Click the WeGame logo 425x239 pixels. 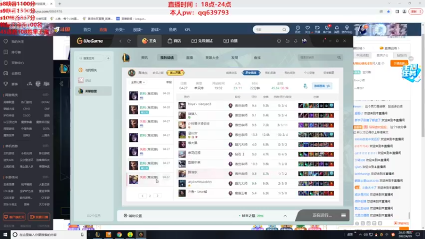tap(90, 41)
